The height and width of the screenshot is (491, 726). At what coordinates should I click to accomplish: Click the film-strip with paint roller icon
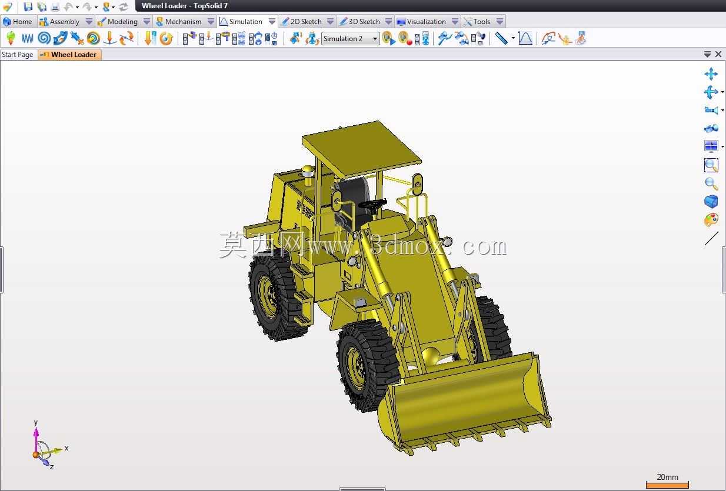222,39
